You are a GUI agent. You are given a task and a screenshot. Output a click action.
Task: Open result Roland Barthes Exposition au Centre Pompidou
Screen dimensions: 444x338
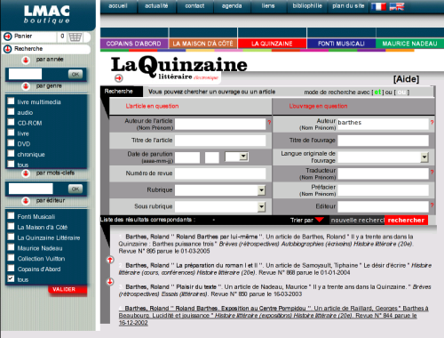coord(273,316)
